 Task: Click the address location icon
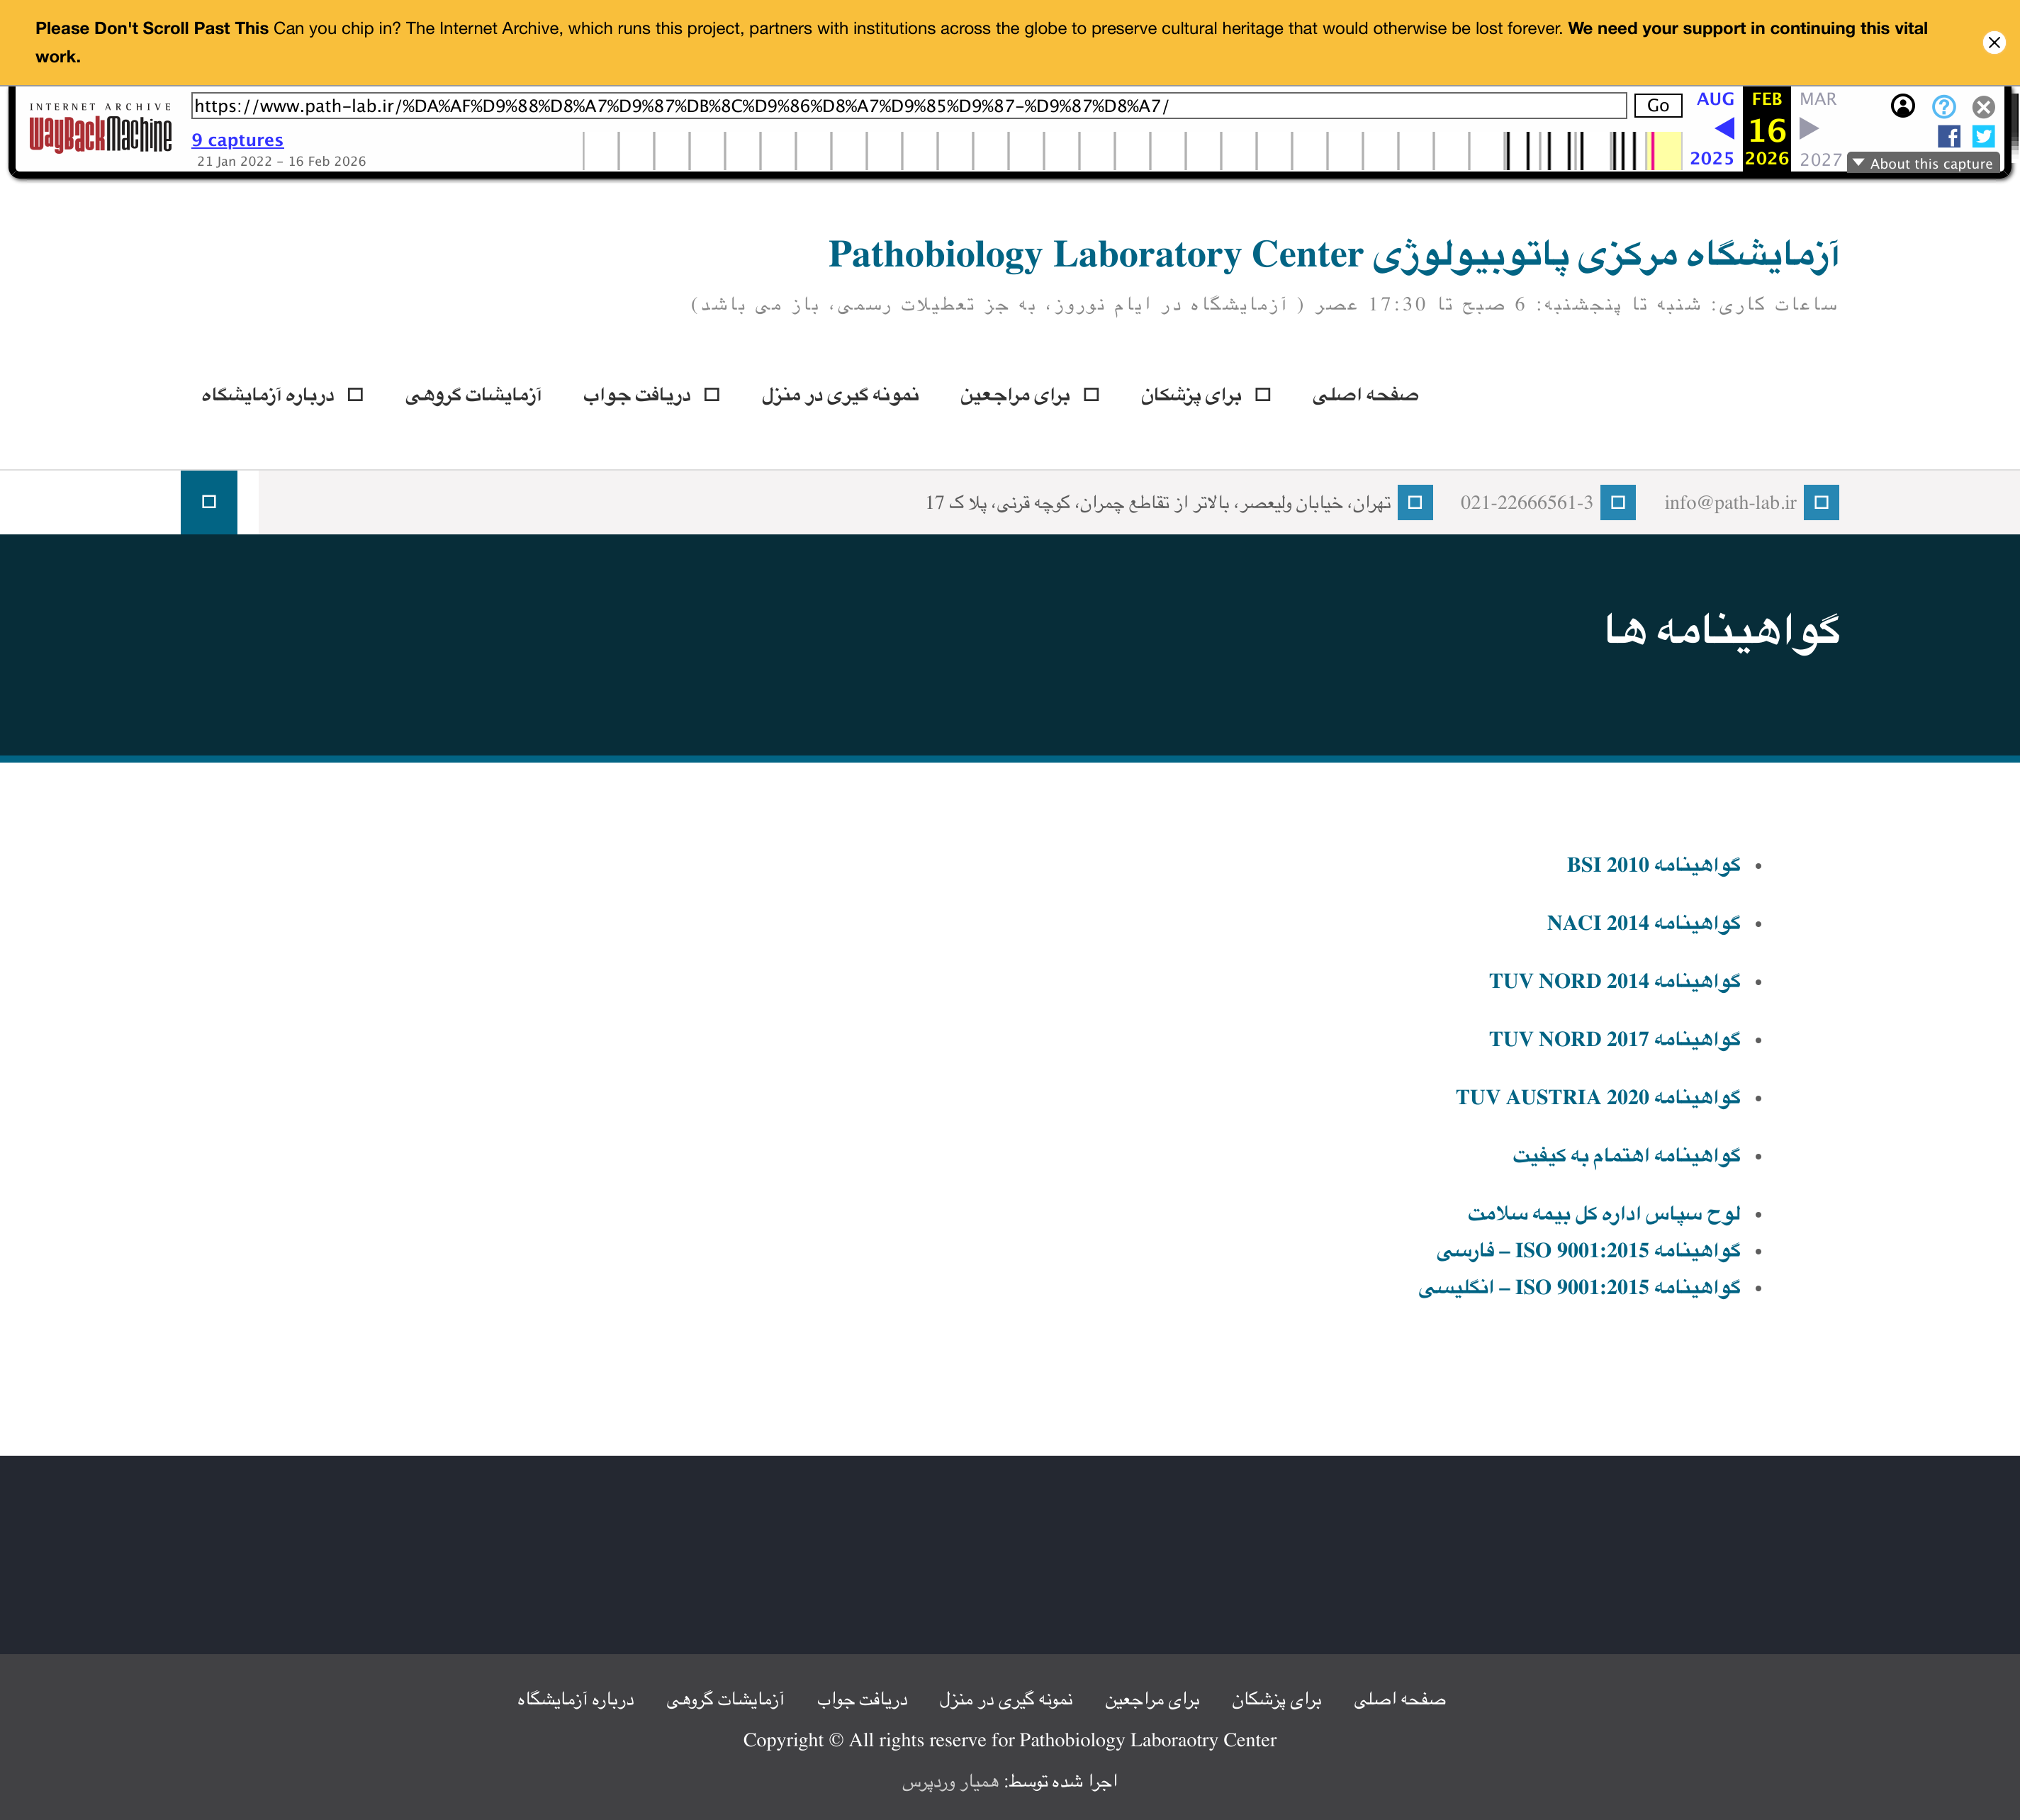[x=1414, y=502]
